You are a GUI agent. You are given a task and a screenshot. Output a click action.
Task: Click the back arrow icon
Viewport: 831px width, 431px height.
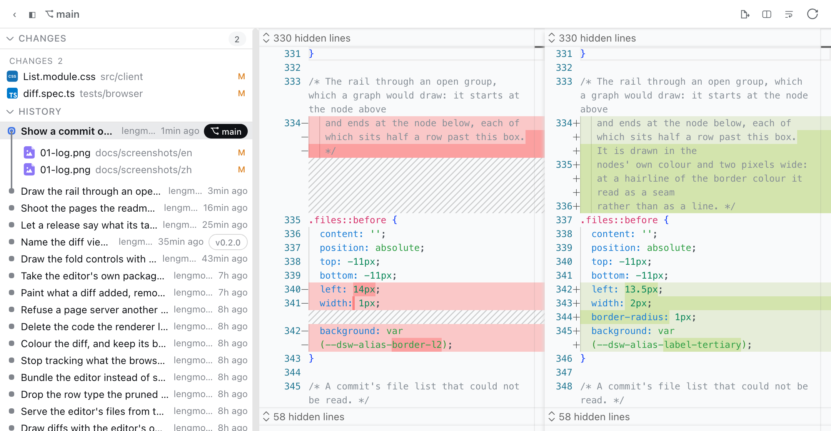click(x=15, y=15)
